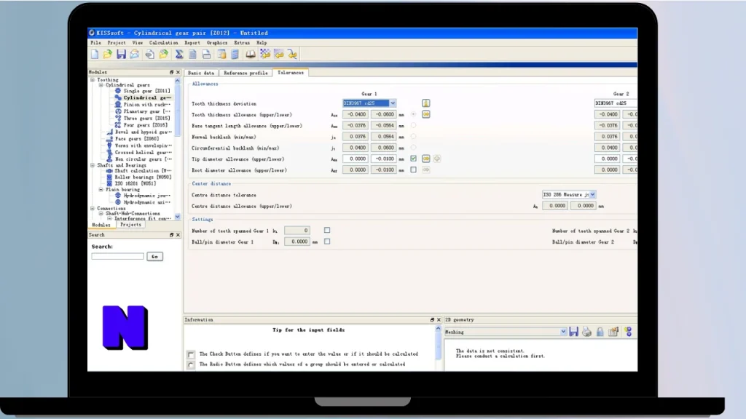746x419 pixels.
Task: Close the Search panel
Action: (178, 235)
